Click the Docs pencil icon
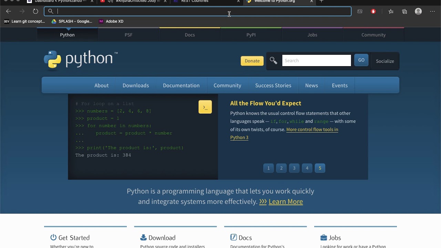Image resolution: width=441 pixels, height=248 pixels. click(234, 237)
